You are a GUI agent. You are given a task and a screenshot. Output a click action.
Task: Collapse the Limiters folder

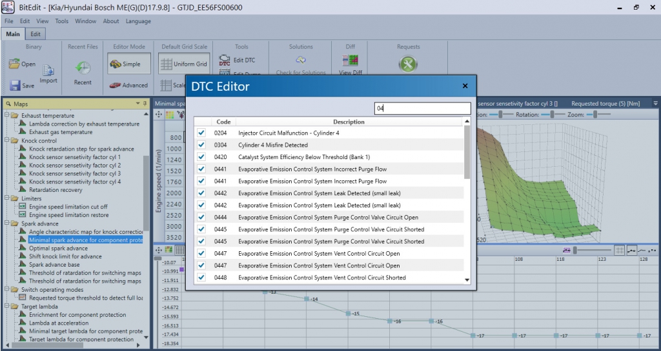[x=6, y=198]
